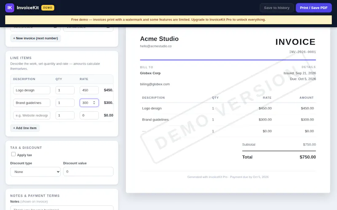Click the Total $750.00 value

click(308, 157)
